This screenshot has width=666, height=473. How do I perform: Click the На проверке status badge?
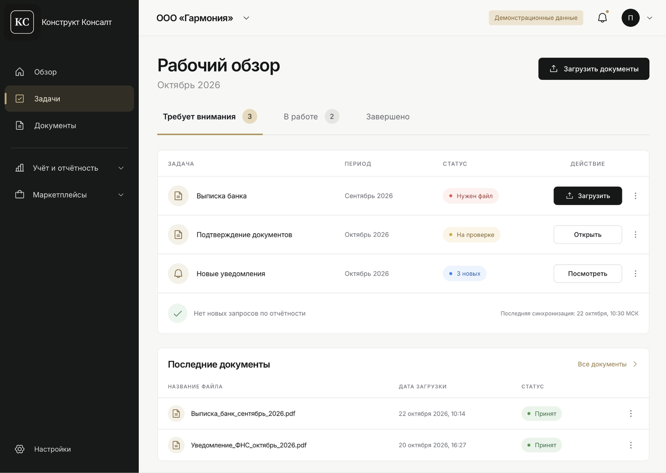tap(472, 235)
